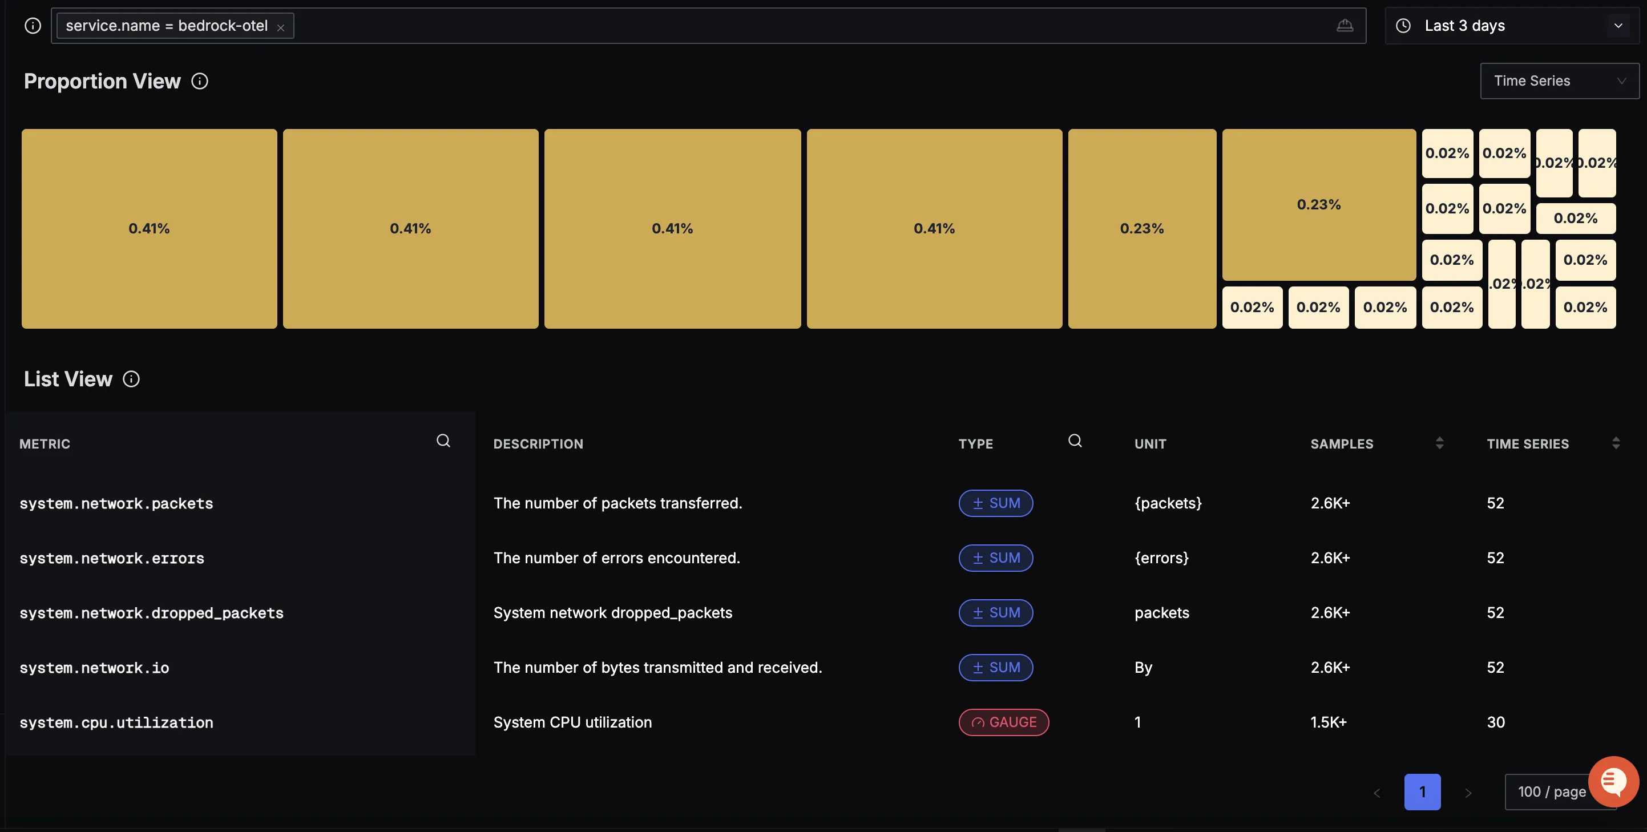
Task: Click the GAUGE type tag
Action: [x=1003, y=722]
